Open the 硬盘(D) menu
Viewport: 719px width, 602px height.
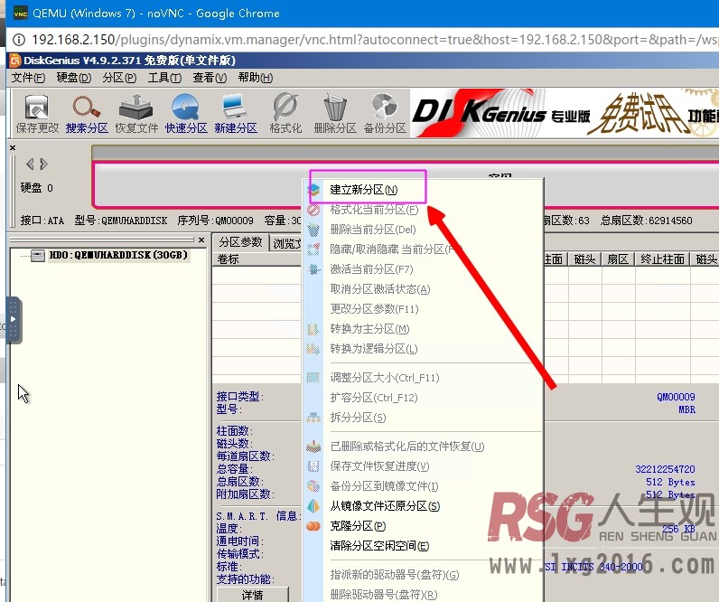click(x=74, y=78)
